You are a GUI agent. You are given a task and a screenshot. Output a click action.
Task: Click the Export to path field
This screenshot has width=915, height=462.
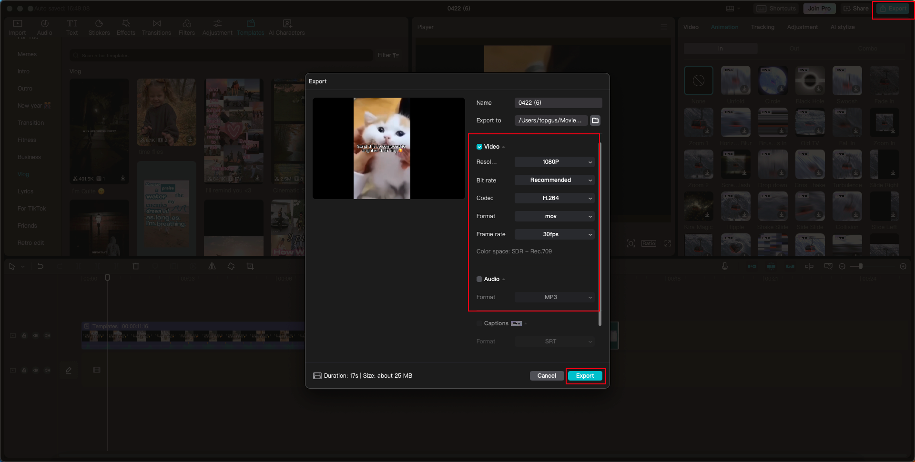[x=551, y=121]
